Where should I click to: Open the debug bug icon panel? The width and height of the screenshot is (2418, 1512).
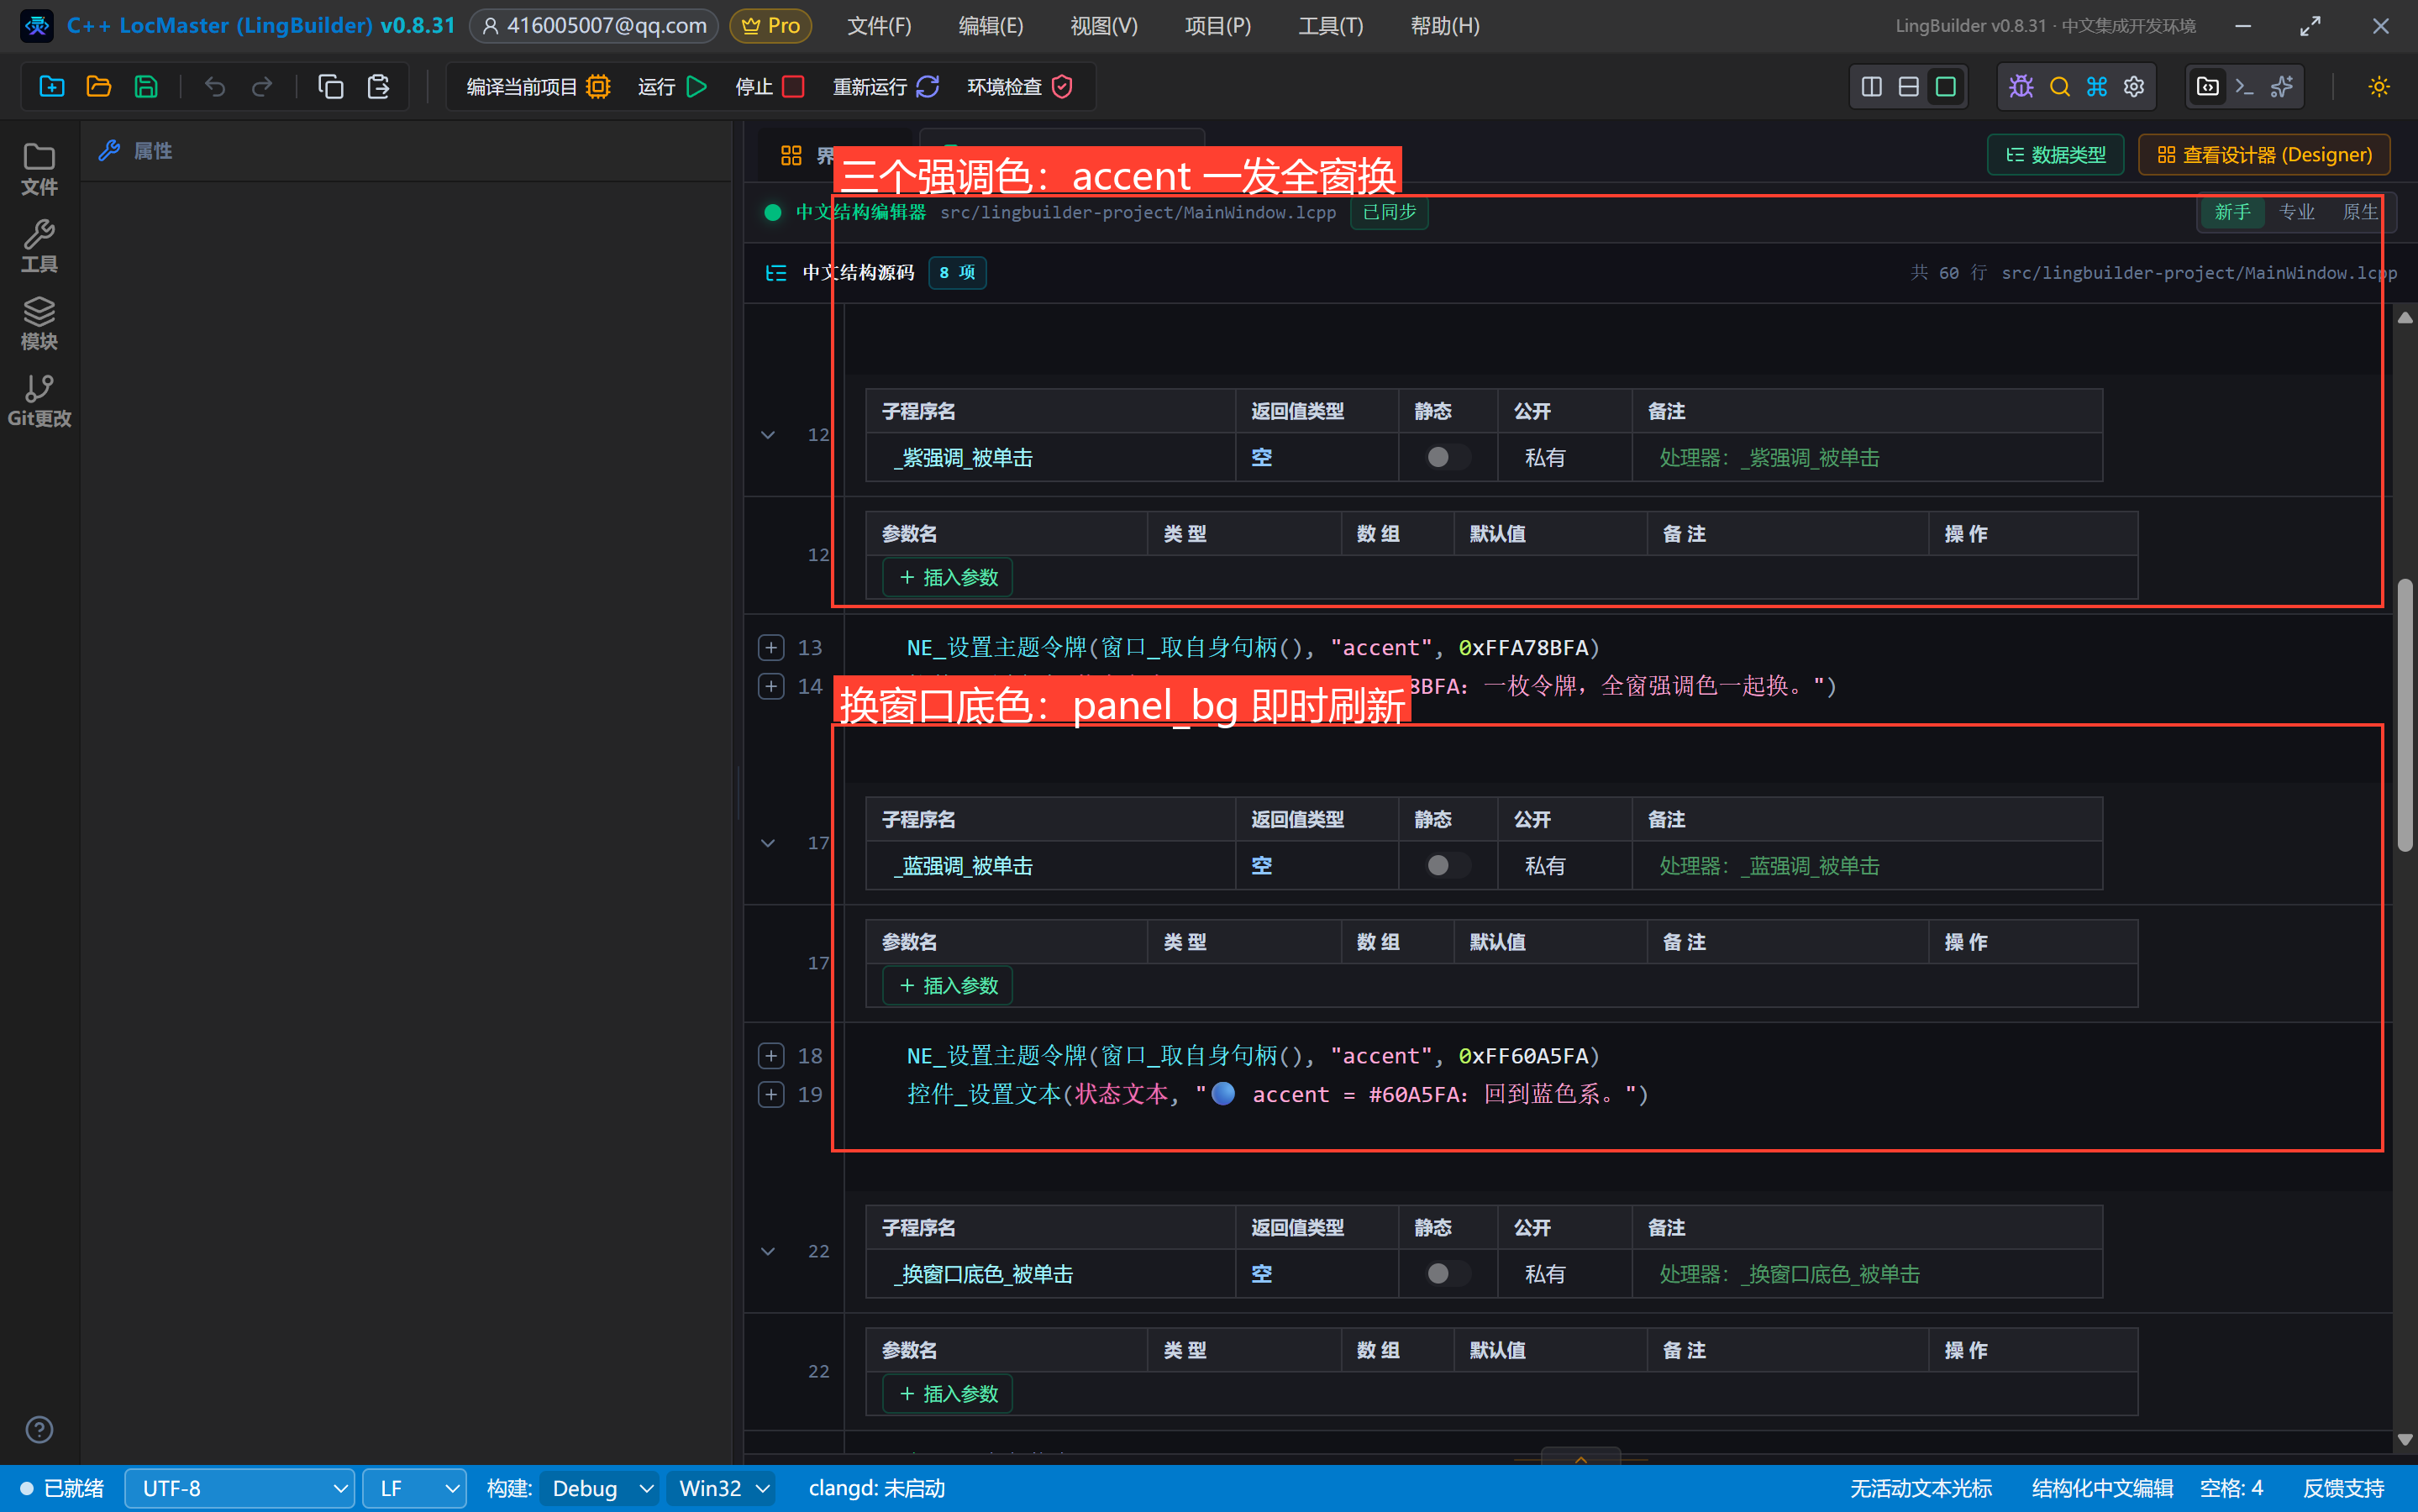click(x=2021, y=87)
